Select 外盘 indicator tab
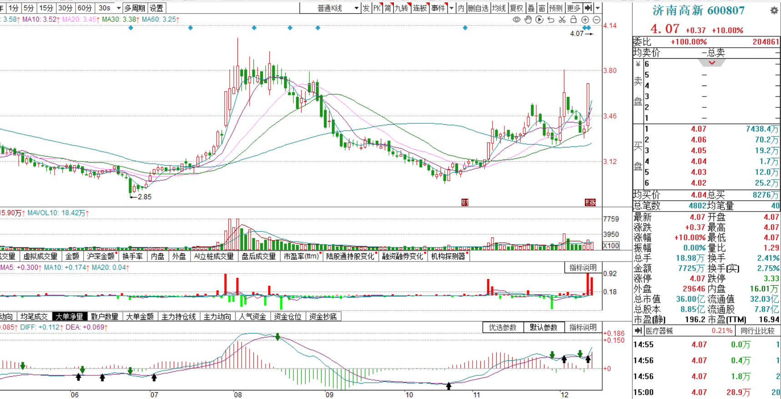The width and height of the screenshot is (781, 399). pyautogui.click(x=179, y=256)
